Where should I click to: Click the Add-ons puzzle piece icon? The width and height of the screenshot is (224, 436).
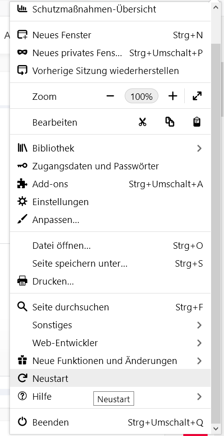click(22, 184)
